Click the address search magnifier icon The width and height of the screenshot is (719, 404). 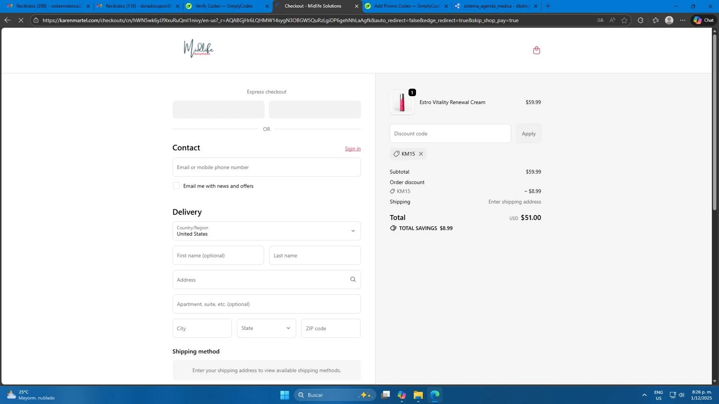click(x=353, y=280)
